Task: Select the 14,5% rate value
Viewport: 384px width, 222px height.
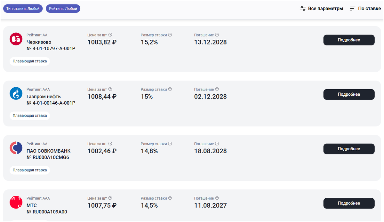Action: click(149, 205)
